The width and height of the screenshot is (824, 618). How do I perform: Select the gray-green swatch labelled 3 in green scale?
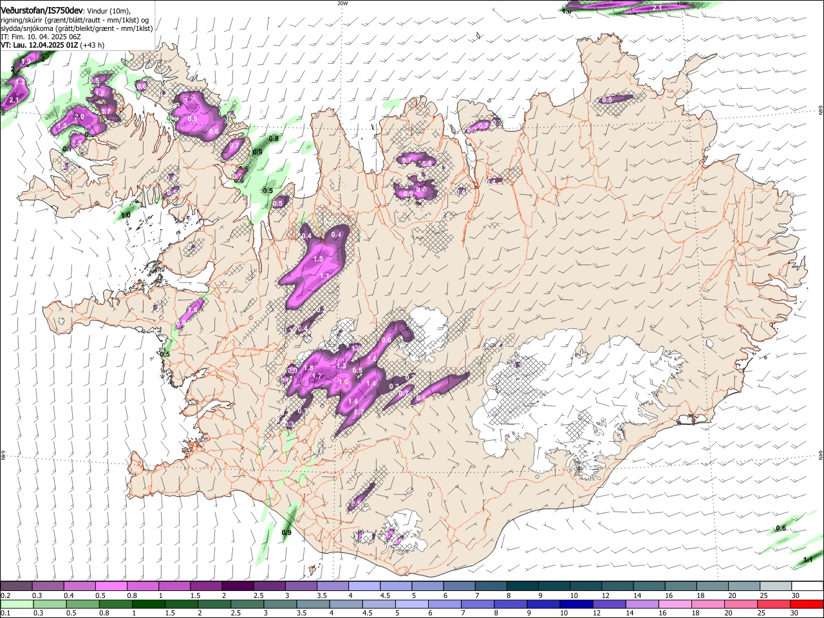point(280,604)
